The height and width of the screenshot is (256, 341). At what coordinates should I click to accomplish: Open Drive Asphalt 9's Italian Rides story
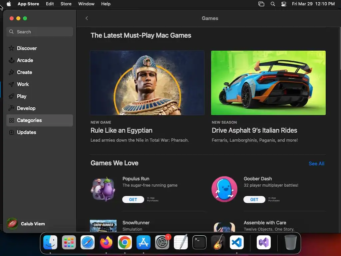point(254,130)
